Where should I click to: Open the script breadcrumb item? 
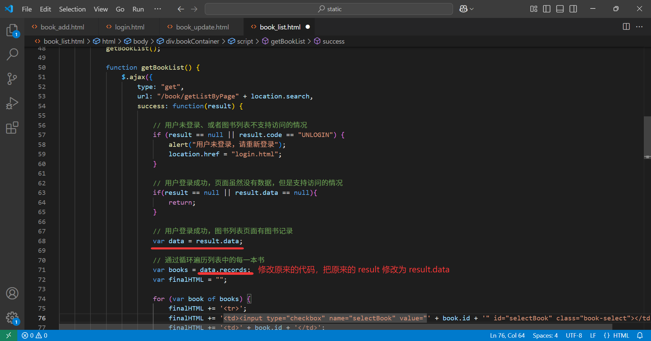tap(245, 41)
